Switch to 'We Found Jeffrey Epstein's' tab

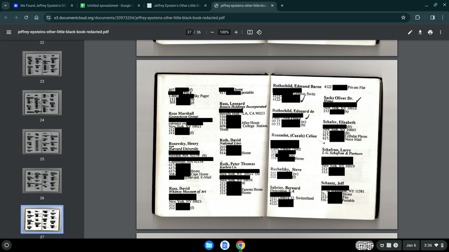coord(43,5)
